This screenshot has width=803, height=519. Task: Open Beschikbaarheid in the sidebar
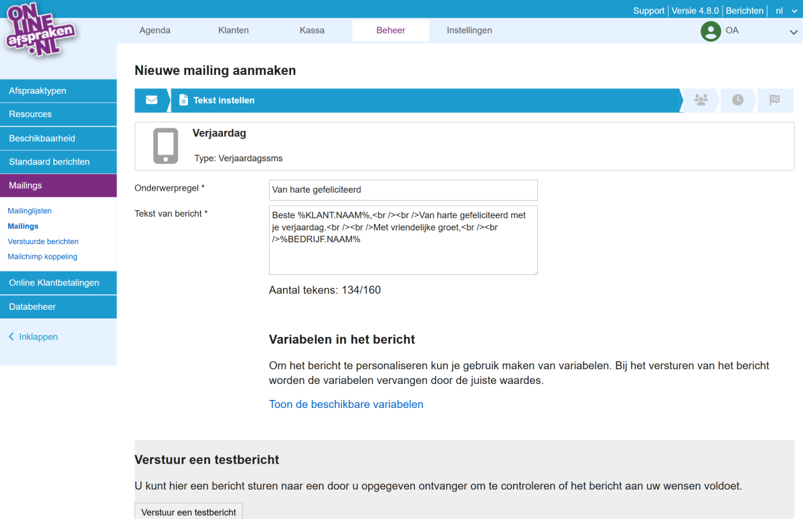pos(58,138)
